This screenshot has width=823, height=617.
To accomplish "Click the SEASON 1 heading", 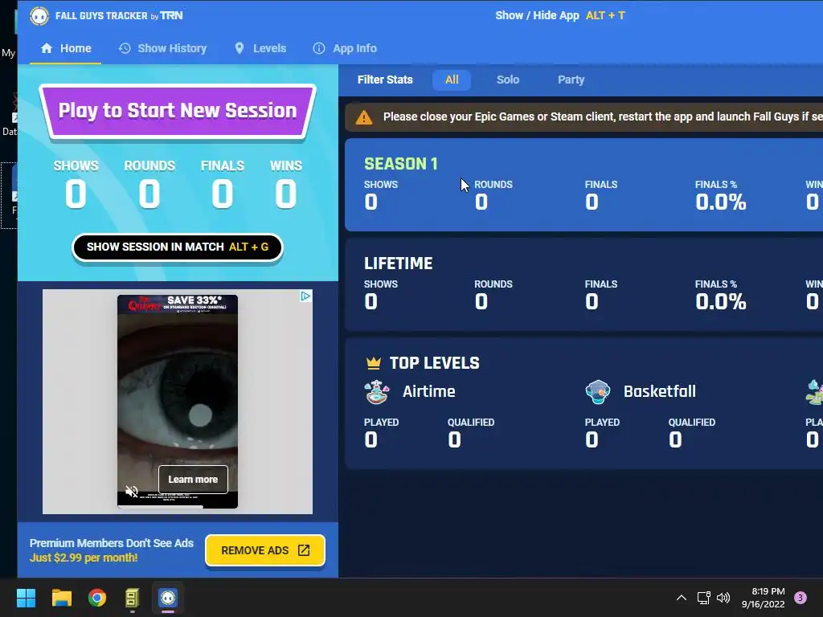I will [x=401, y=164].
